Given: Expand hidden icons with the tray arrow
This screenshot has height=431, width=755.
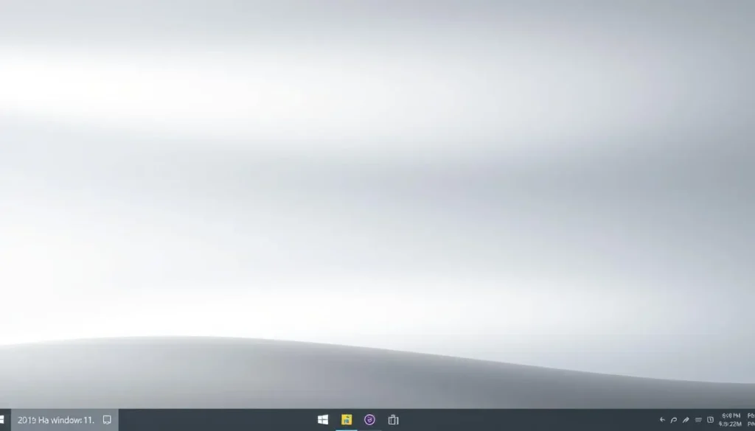Looking at the screenshot, I should point(662,420).
